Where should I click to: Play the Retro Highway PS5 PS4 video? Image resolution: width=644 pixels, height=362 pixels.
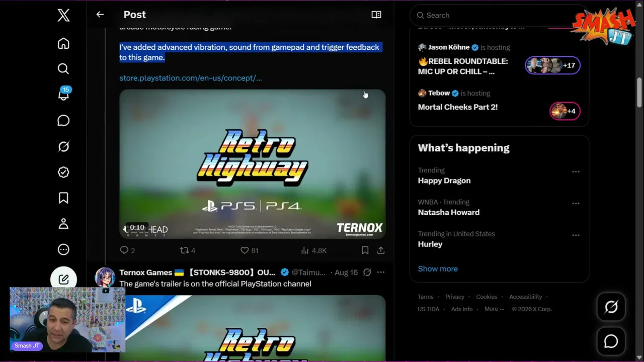pos(253,164)
